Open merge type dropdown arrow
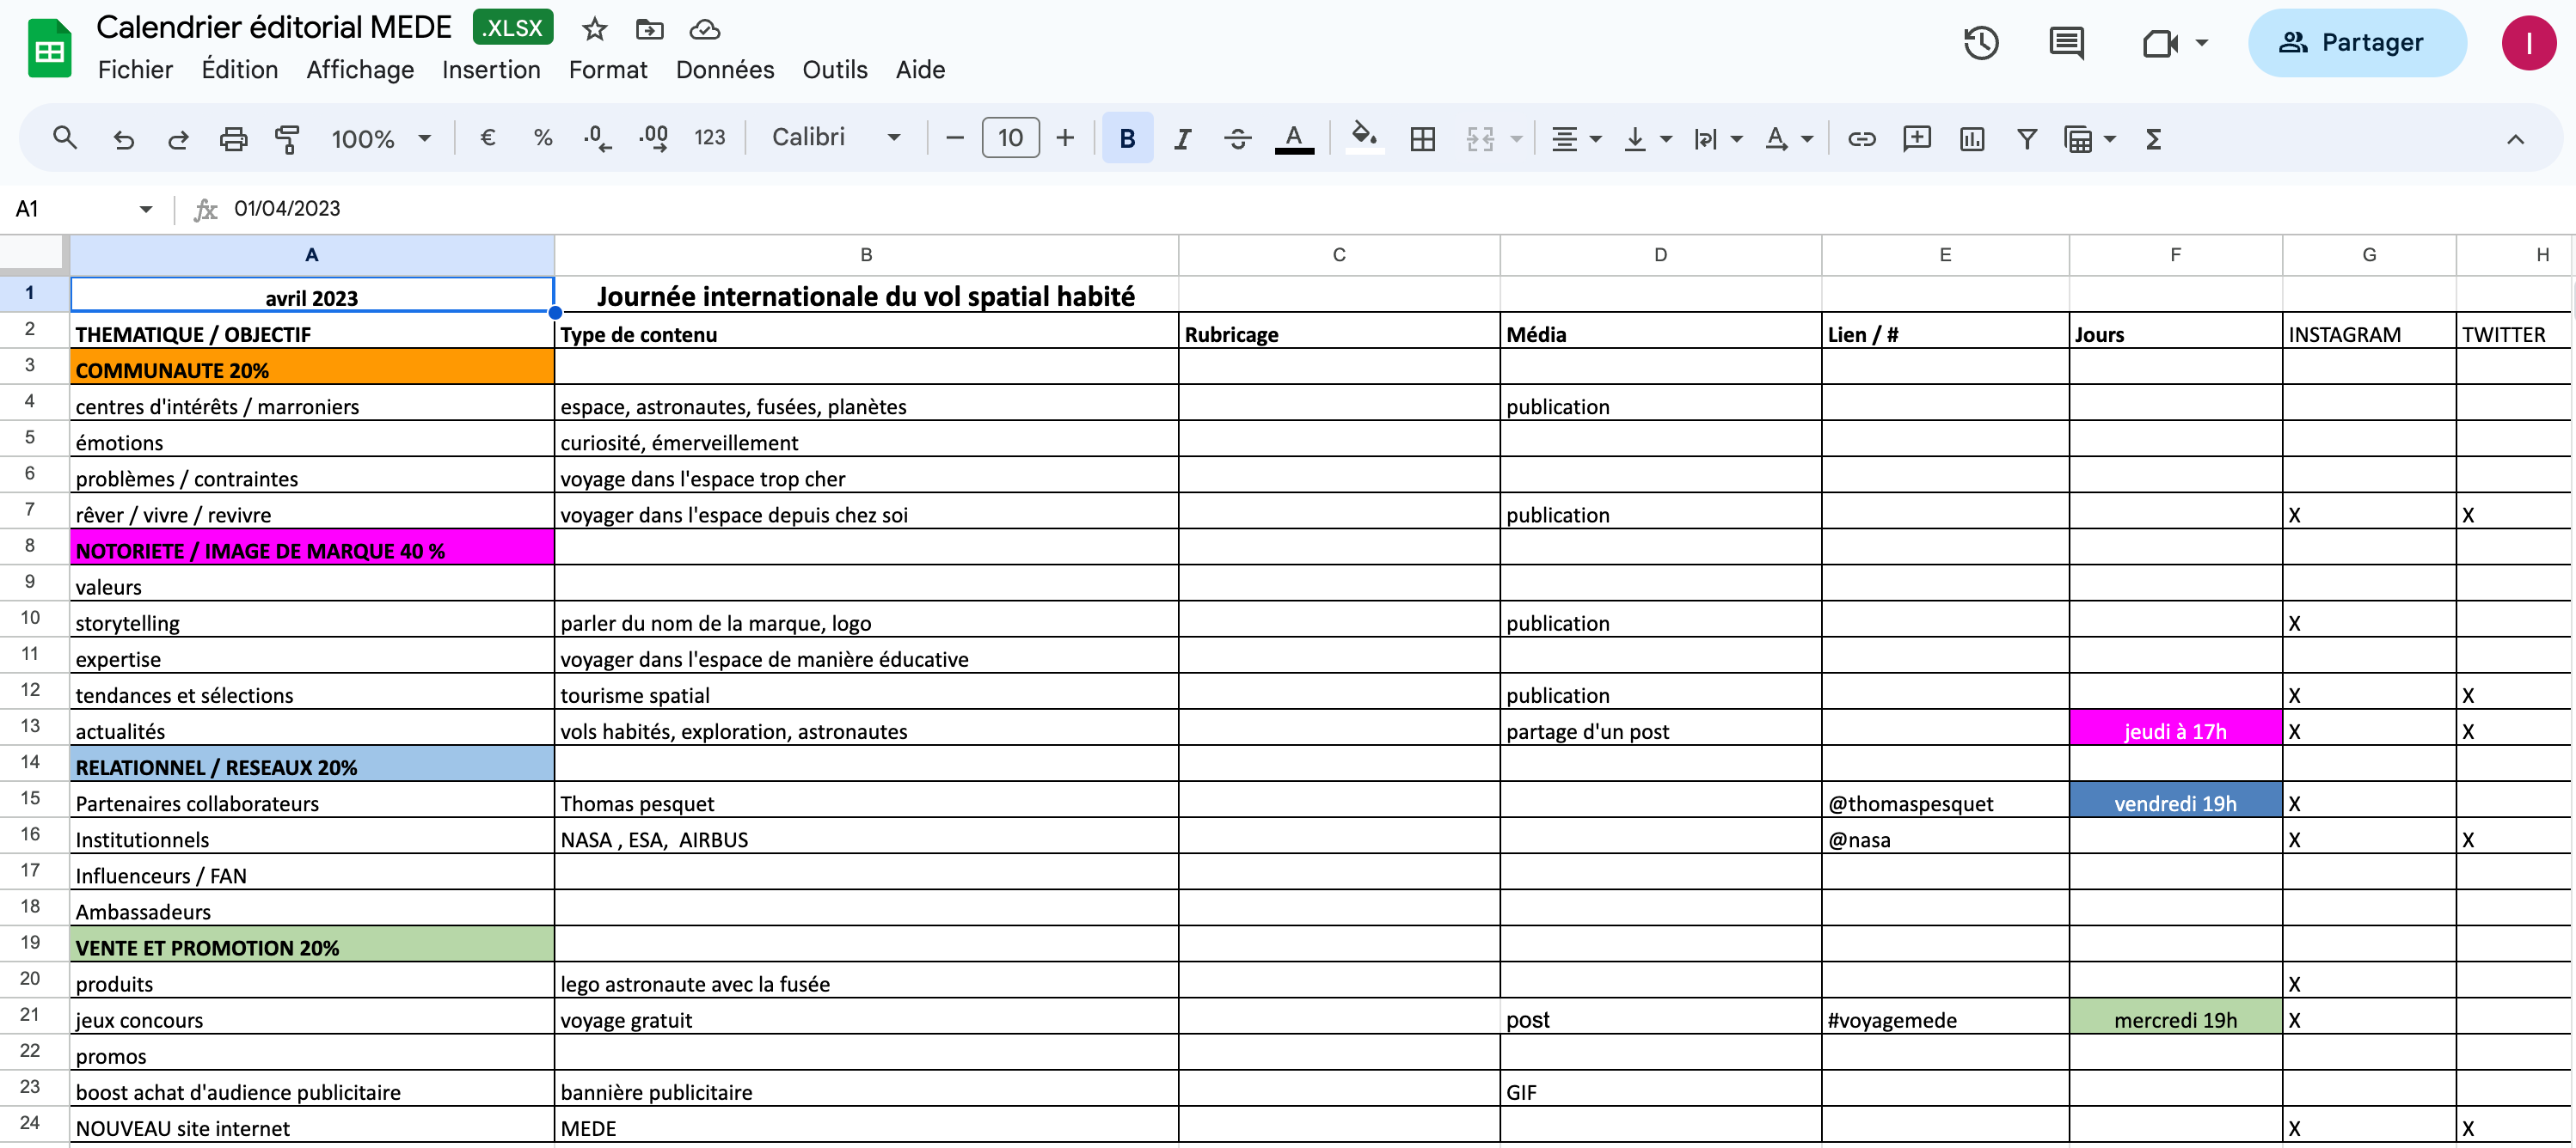The height and width of the screenshot is (1148, 2576). pos(1516,137)
